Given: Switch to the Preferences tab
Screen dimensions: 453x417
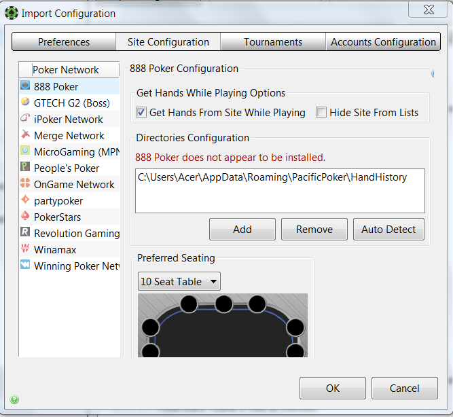Looking at the screenshot, I should point(64,42).
